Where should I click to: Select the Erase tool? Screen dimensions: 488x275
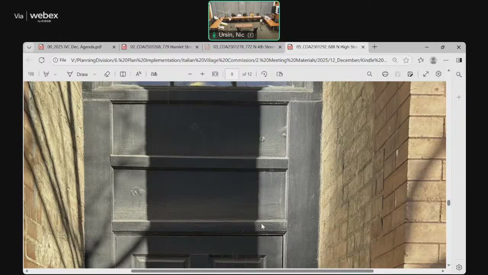[x=107, y=74]
